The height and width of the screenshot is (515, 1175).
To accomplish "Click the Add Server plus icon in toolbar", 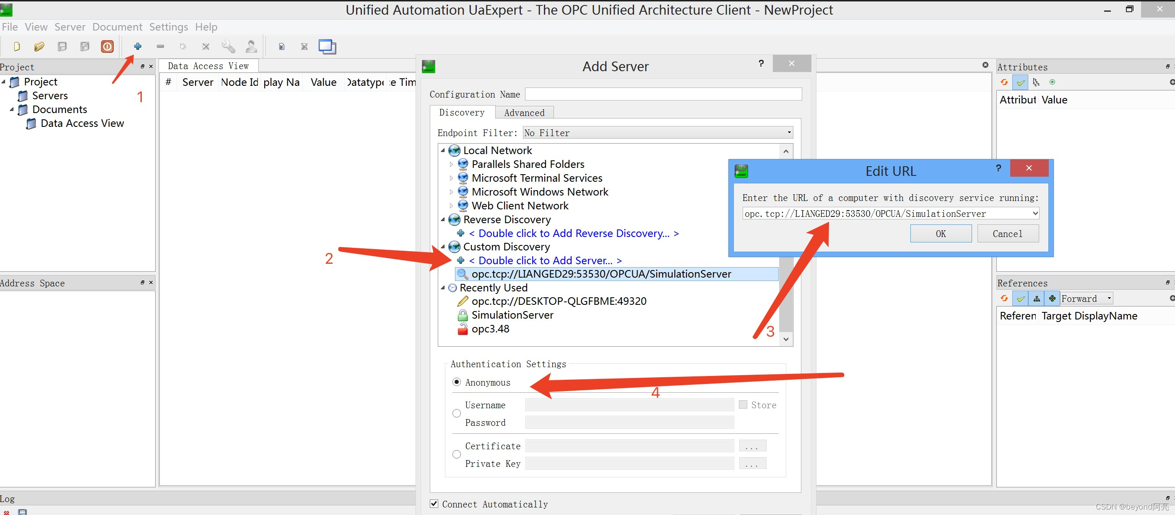I will [137, 46].
